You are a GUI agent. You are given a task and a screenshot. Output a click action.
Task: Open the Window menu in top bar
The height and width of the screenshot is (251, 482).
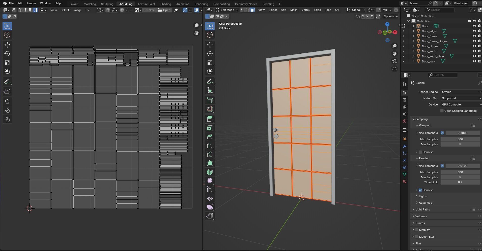click(x=45, y=3)
